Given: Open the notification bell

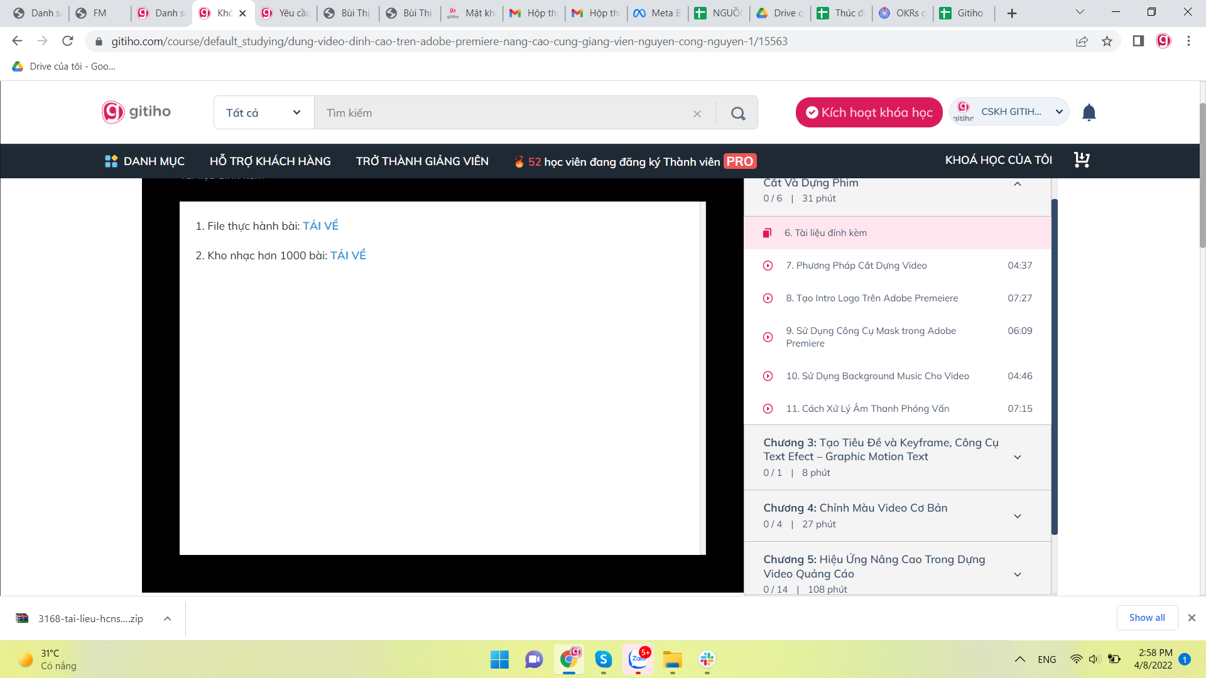Looking at the screenshot, I should click(x=1089, y=112).
